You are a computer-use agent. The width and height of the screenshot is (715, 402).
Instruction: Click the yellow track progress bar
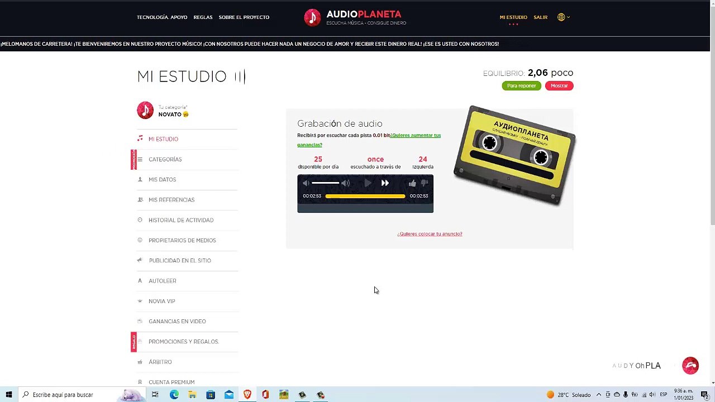pyautogui.click(x=365, y=197)
